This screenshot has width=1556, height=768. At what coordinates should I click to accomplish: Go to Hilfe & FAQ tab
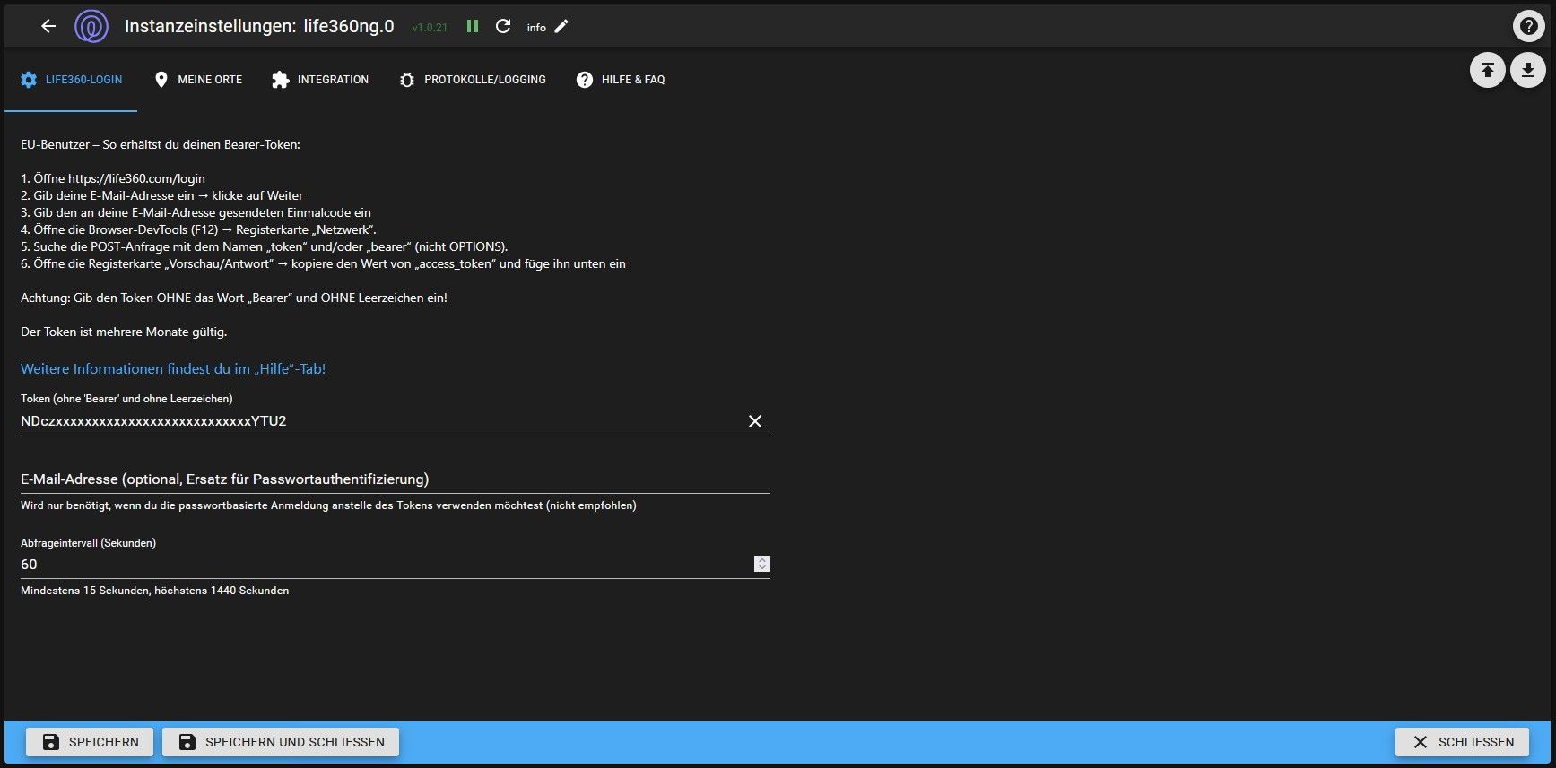621,80
